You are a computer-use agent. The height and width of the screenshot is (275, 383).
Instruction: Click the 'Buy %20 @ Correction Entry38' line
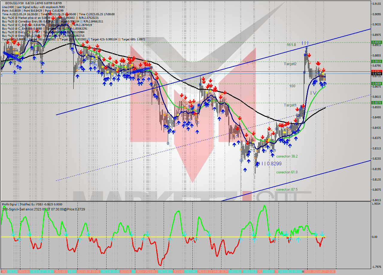pyautogui.click(x=52, y=21)
